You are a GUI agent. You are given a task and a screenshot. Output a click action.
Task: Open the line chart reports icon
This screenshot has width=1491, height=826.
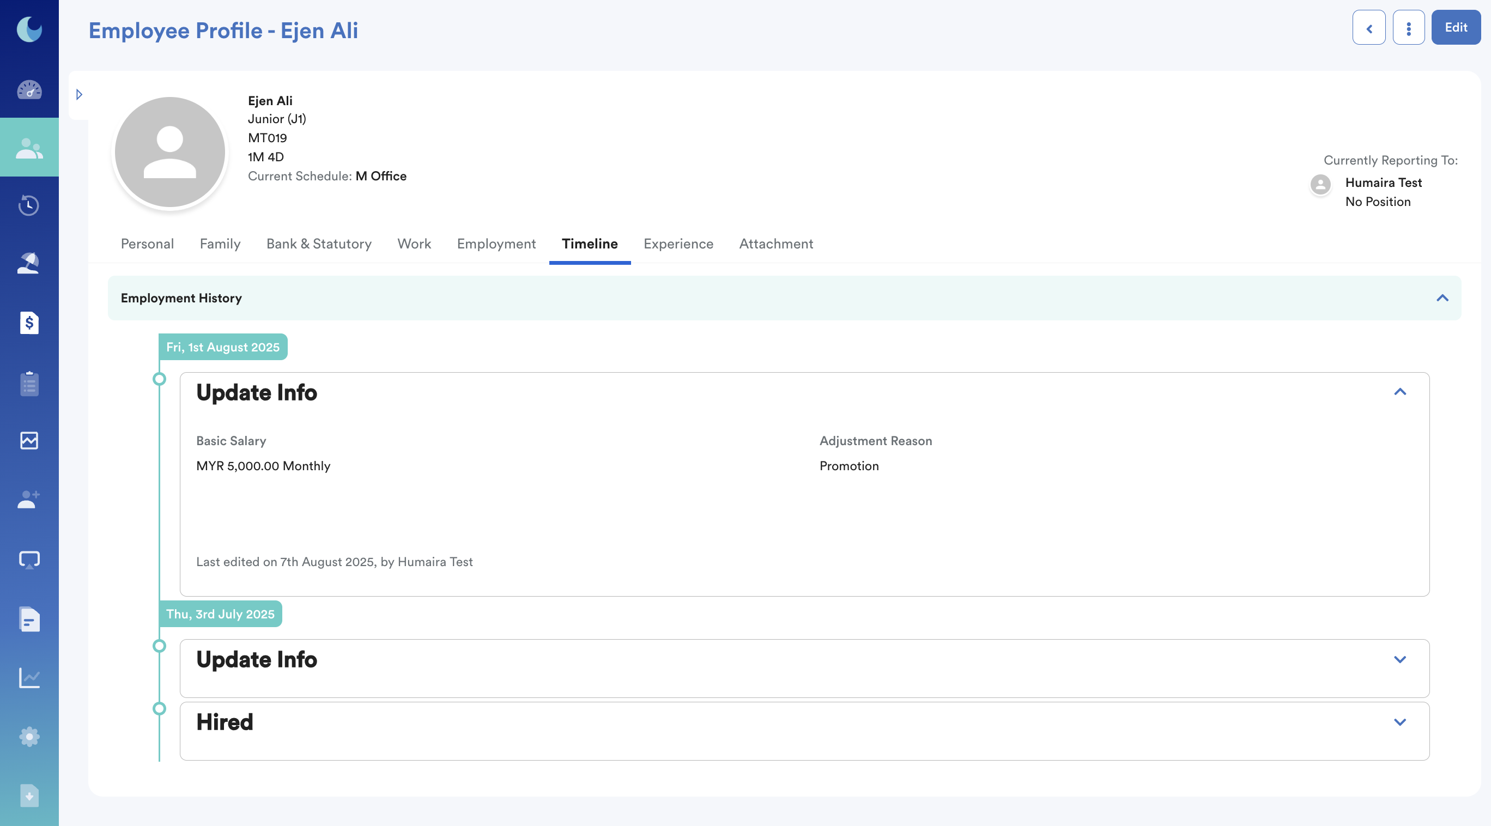29,677
